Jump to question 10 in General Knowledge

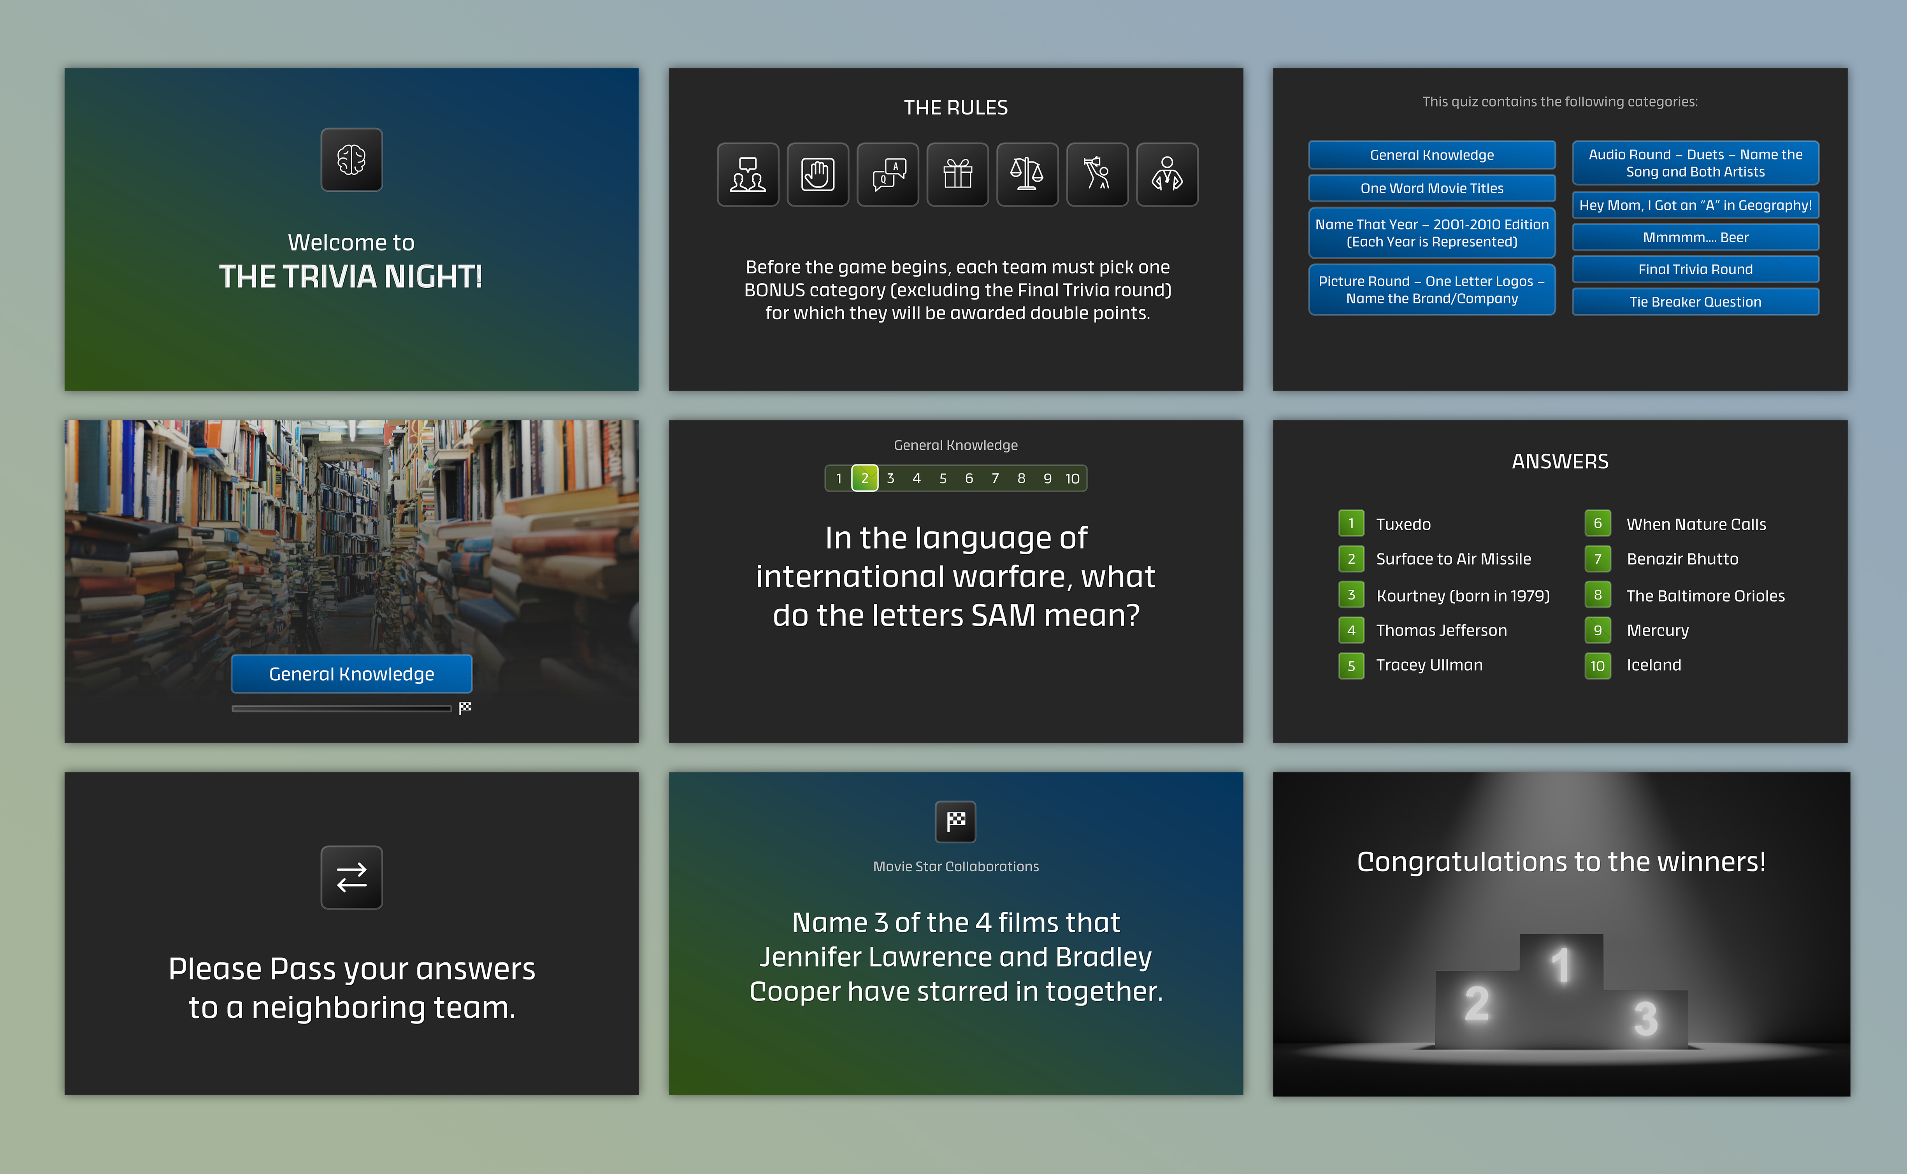coord(1072,478)
